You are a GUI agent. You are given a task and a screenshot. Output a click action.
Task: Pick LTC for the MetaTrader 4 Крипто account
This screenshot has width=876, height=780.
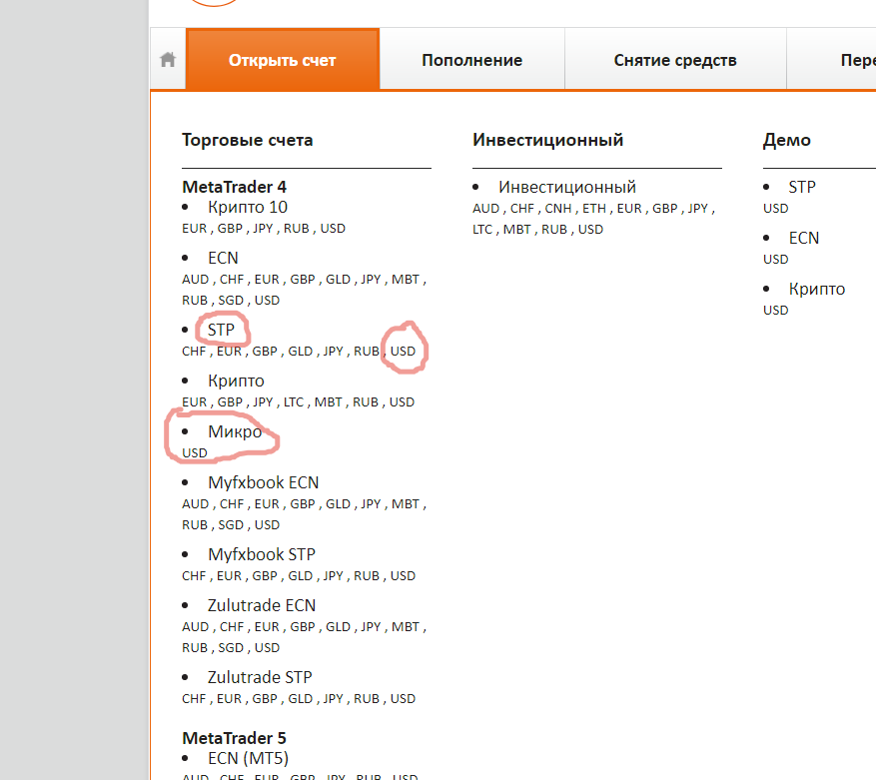click(x=294, y=402)
